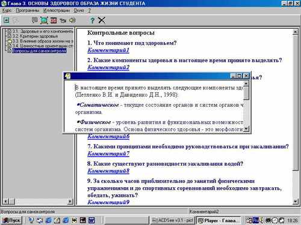The height and width of the screenshot is (225, 301).
Task: Click the Физическое term in the popup
Action: [x=95, y=122]
